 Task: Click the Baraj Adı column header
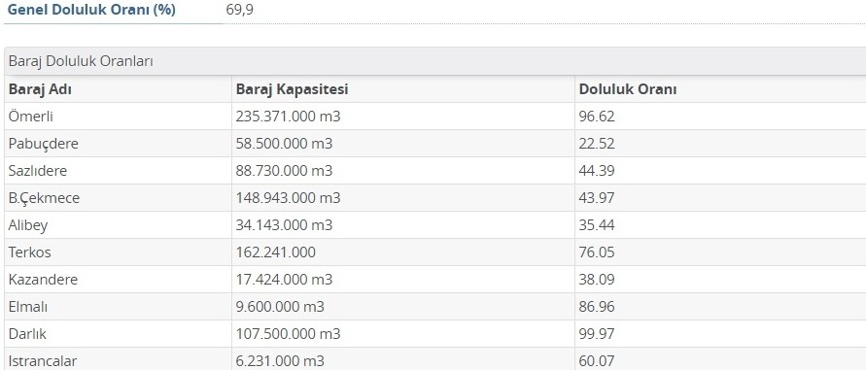click(x=40, y=89)
